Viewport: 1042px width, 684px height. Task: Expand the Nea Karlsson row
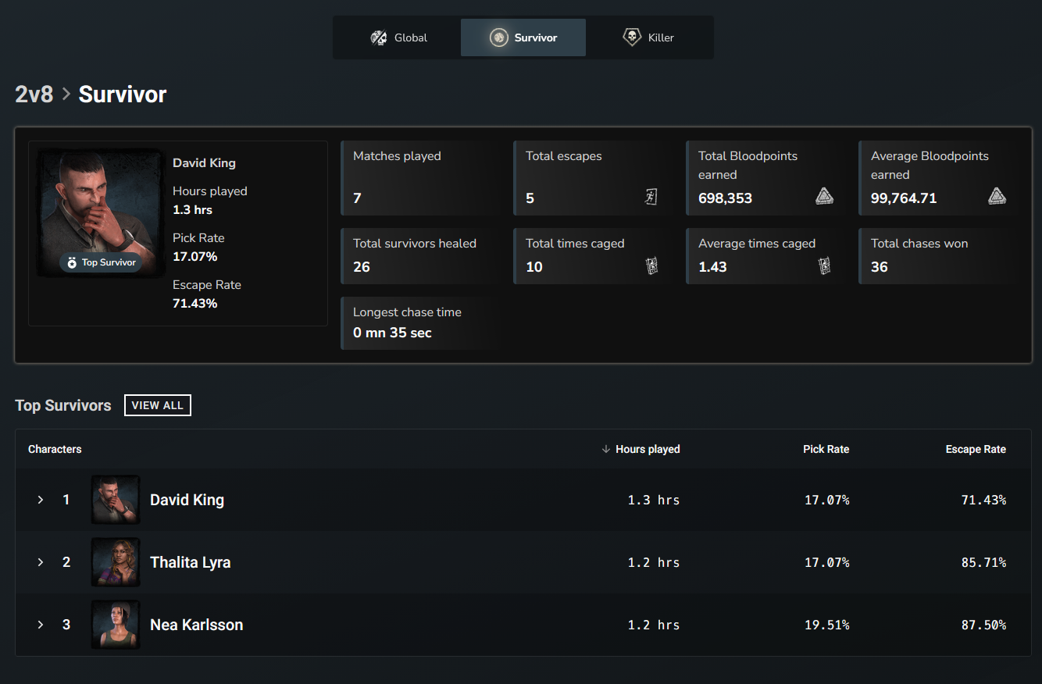[x=41, y=625]
